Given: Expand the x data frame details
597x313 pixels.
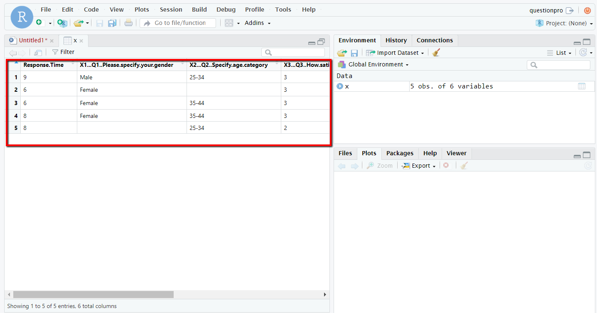Looking at the screenshot, I should coord(340,86).
